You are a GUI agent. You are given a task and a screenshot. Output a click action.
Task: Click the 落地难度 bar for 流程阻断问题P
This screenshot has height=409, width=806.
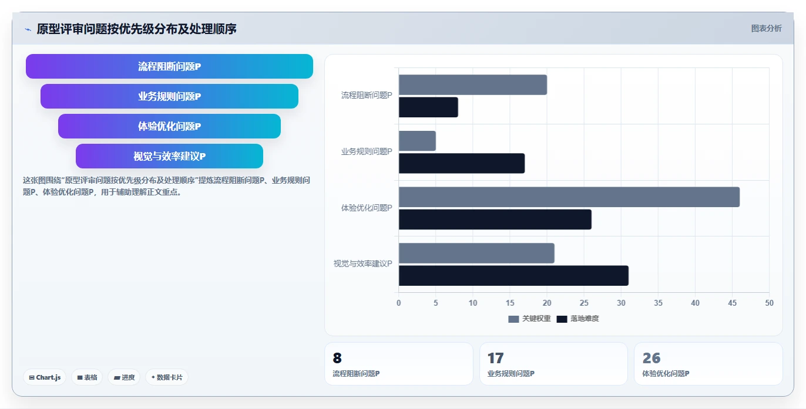[x=428, y=107]
